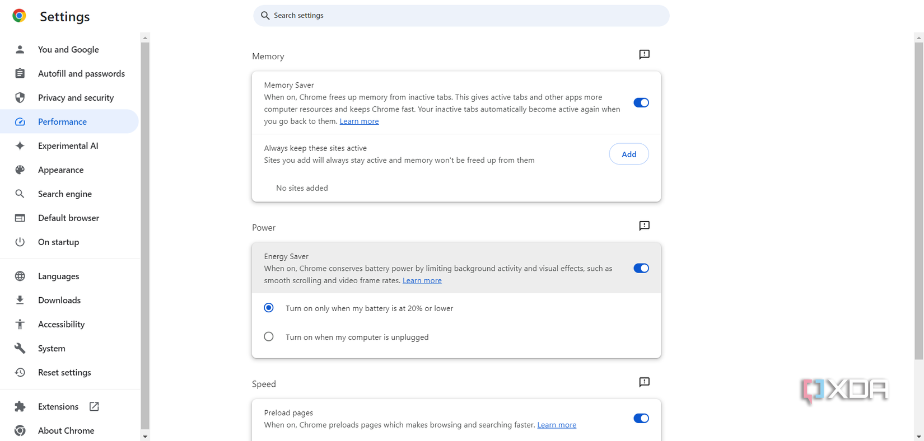The image size is (924, 441).
Task: Click the Reset settings history icon
Action: [20, 372]
